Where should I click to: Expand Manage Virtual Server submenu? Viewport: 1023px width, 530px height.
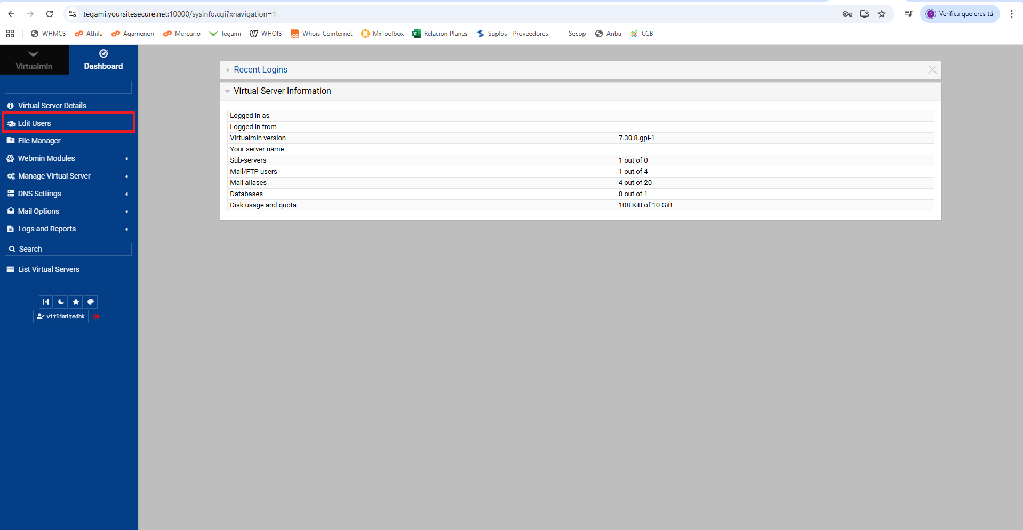coord(54,176)
